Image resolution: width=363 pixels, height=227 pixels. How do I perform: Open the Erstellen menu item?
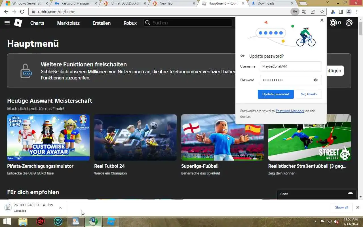[x=102, y=23]
